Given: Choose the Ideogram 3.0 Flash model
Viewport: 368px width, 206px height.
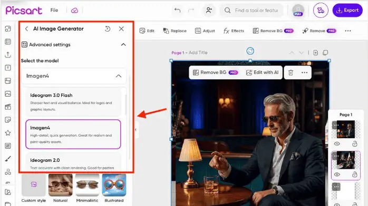Looking at the screenshot, I should click(73, 102).
